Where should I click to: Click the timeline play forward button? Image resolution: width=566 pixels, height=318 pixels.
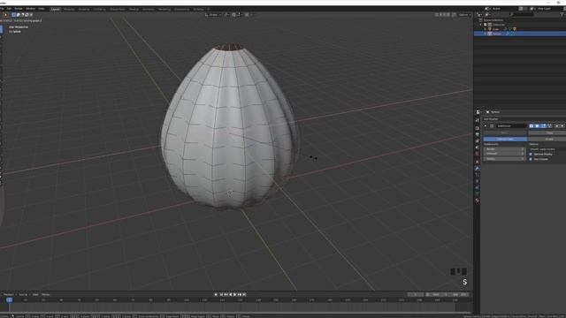tap(235, 294)
